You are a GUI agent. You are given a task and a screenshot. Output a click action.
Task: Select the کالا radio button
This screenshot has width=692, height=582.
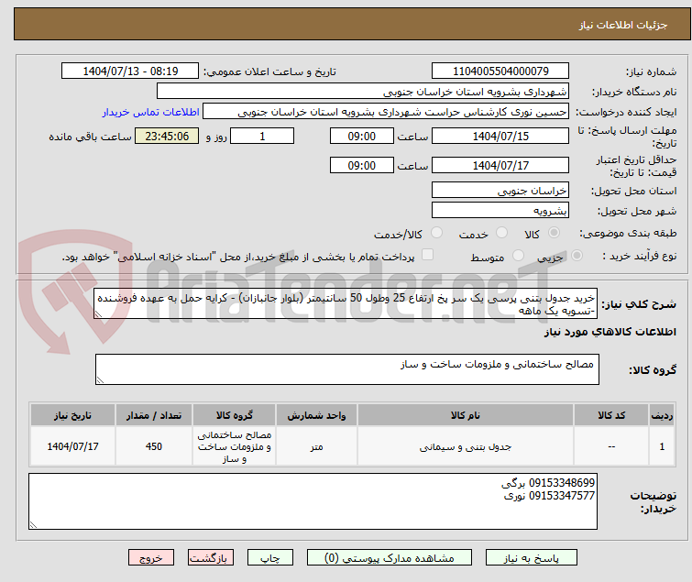pos(554,233)
